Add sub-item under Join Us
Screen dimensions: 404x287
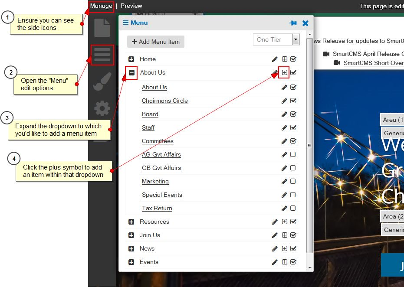click(x=285, y=235)
